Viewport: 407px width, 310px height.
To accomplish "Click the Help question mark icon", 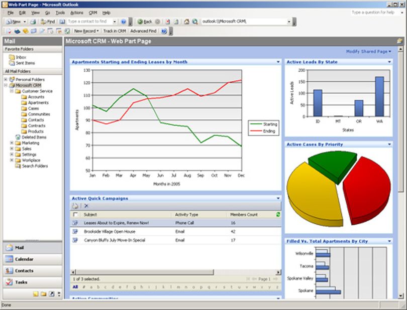I will [x=123, y=22].
